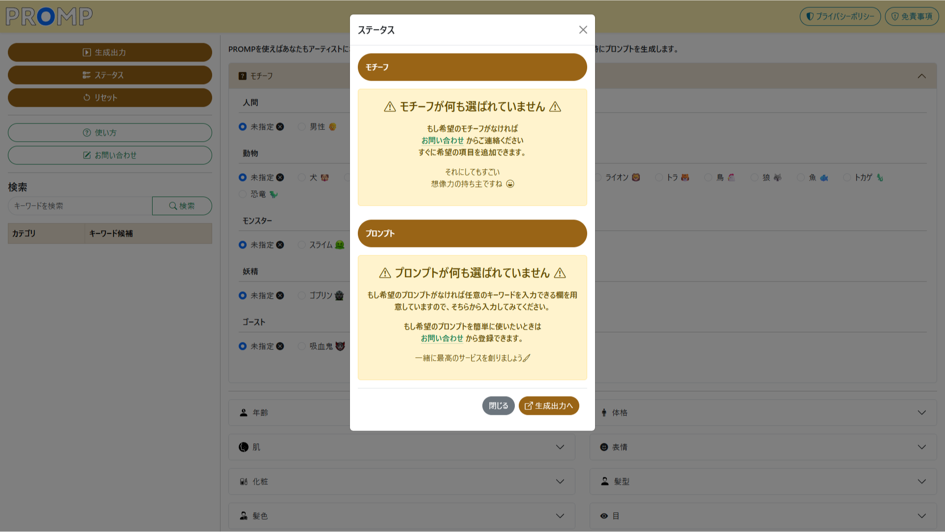Image resolution: width=945 pixels, height=532 pixels.
Task: Select 恐竜 radio option
Action: (243, 194)
